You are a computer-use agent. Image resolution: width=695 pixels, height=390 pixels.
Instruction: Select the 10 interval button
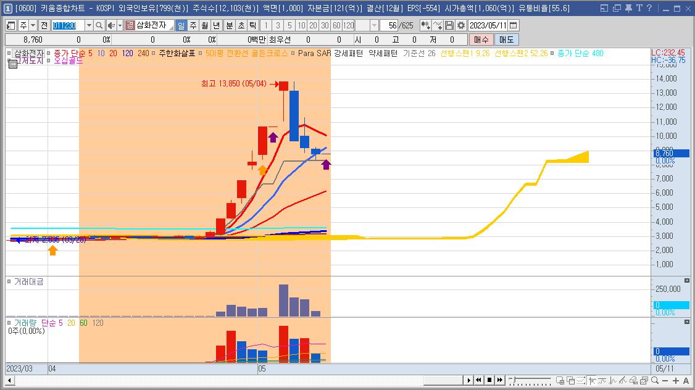pyautogui.click(x=301, y=26)
